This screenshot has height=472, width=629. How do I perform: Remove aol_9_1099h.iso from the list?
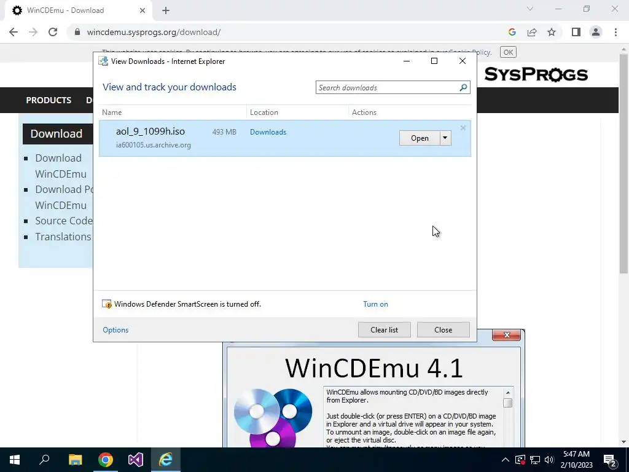pyautogui.click(x=463, y=128)
